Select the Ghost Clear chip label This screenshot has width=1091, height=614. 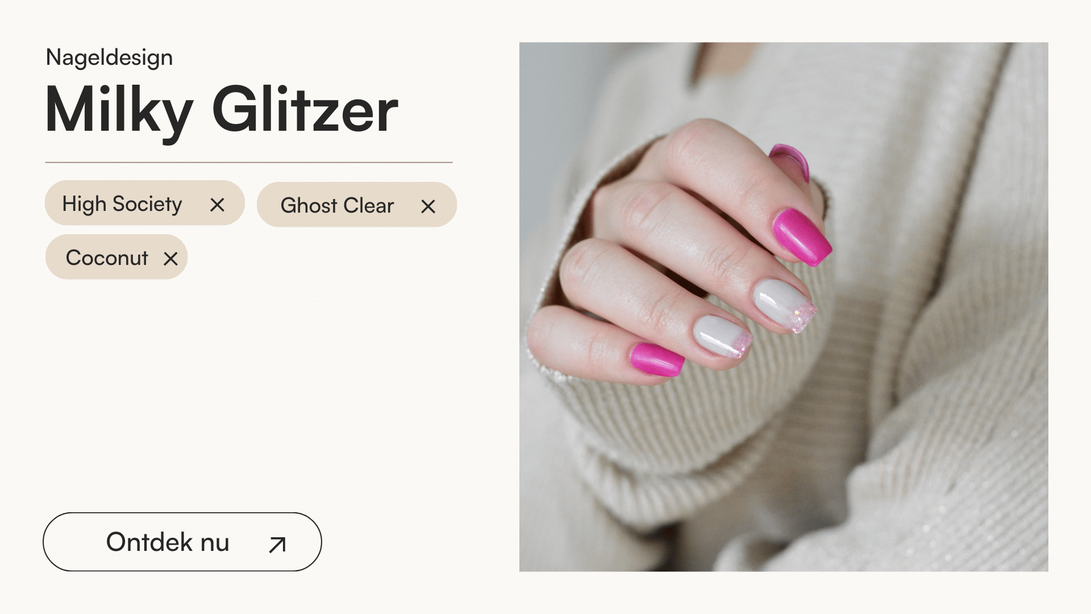tap(337, 205)
